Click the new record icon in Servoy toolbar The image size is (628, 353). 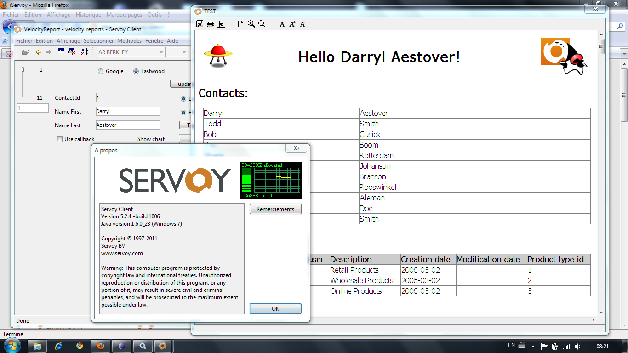61,52
